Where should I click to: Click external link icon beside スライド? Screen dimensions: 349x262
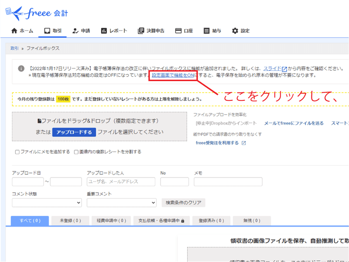[284, 69]
